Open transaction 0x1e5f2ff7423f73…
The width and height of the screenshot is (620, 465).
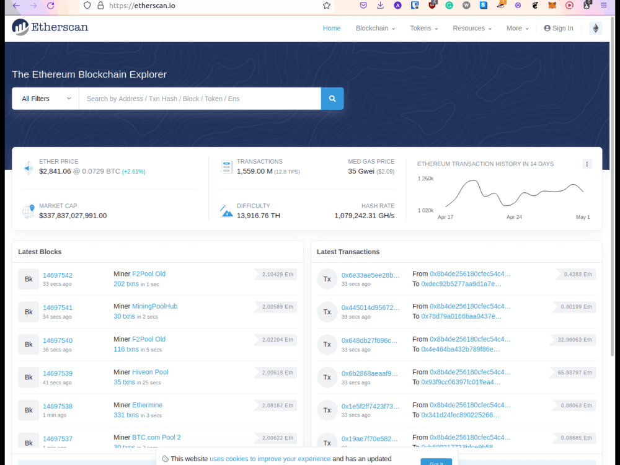click(371, 406)
